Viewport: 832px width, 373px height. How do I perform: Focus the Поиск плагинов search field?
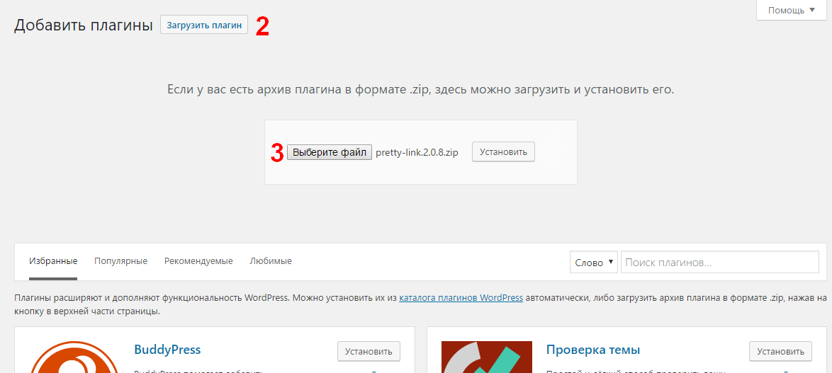pos(720,263)
